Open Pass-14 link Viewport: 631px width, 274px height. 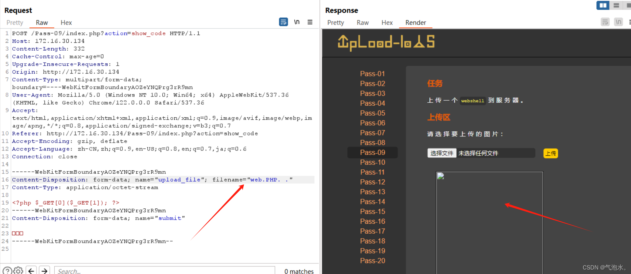coord(372,202)
